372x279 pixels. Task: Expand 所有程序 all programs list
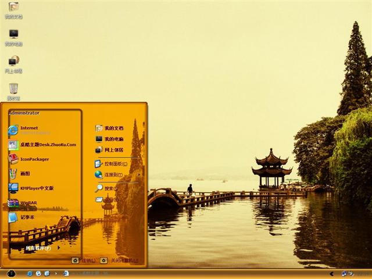point(42,248)
